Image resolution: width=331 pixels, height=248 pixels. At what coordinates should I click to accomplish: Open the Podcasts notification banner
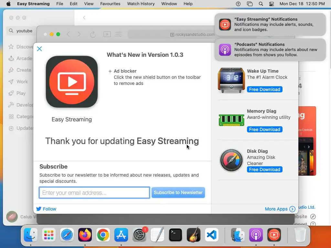(x=270, y=50)
